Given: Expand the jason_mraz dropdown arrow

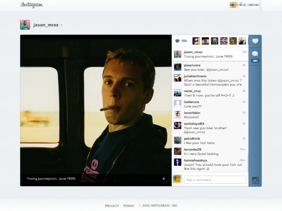Looking at the screenshot, I should click(61, 25).
